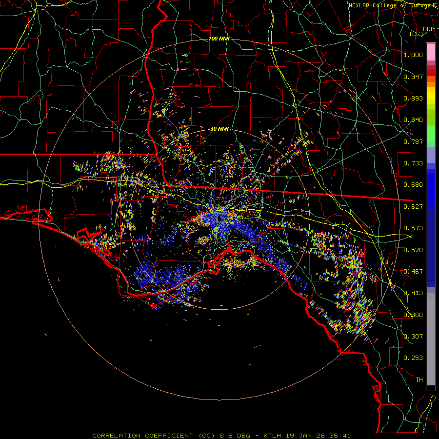Click the 0.840 legend value
This screenshot has width=439, height=439.
coord(413,120)
